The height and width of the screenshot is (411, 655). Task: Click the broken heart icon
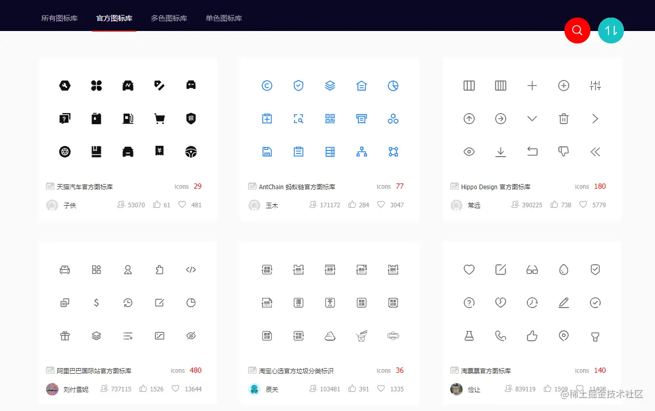point(500,303)
